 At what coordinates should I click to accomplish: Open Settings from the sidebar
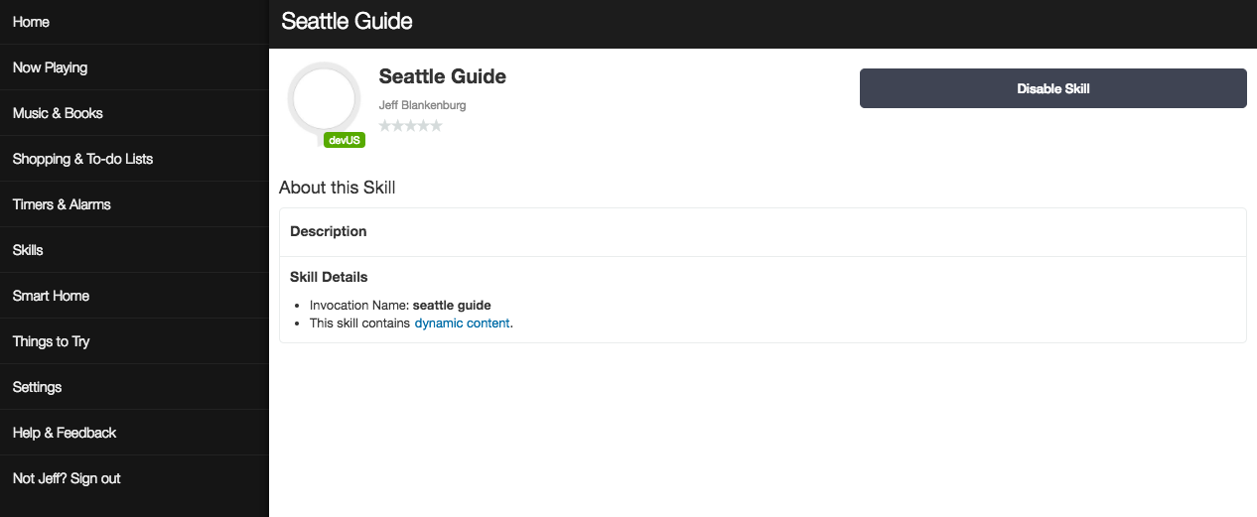point(37,387)
